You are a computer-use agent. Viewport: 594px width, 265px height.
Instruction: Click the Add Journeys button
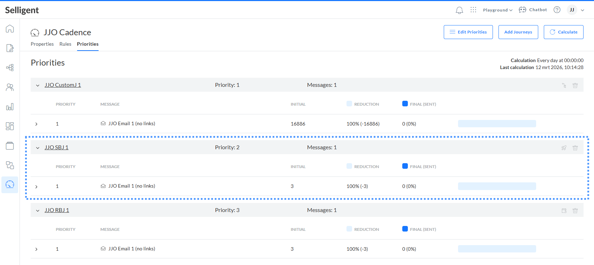[x=518, y=32]
